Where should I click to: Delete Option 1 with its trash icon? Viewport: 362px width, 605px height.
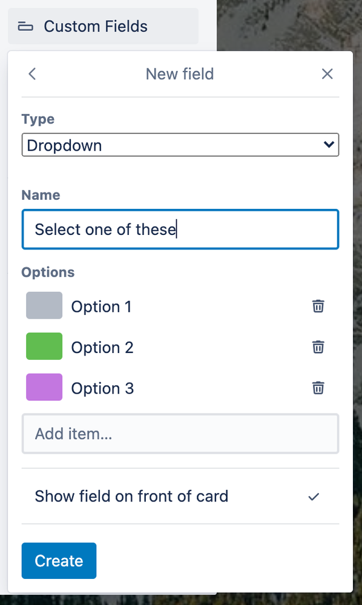click(318, 306)
